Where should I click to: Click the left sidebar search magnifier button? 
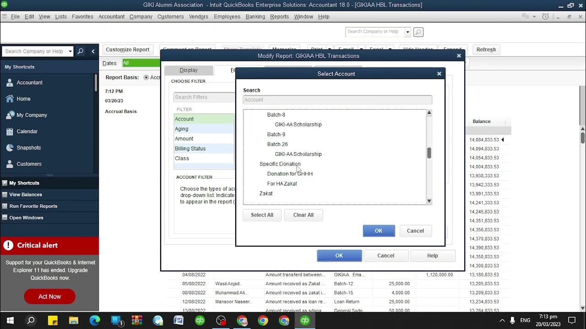tap(81, 51)
